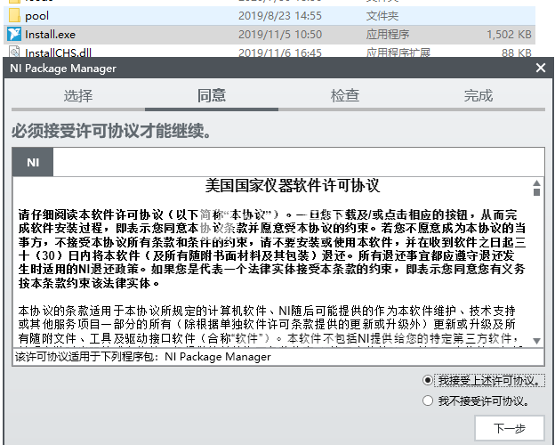This screenshot has height=445, width=555.
Task: Click the 文件夹 type cell of pool
Action: tap(382, 16)
